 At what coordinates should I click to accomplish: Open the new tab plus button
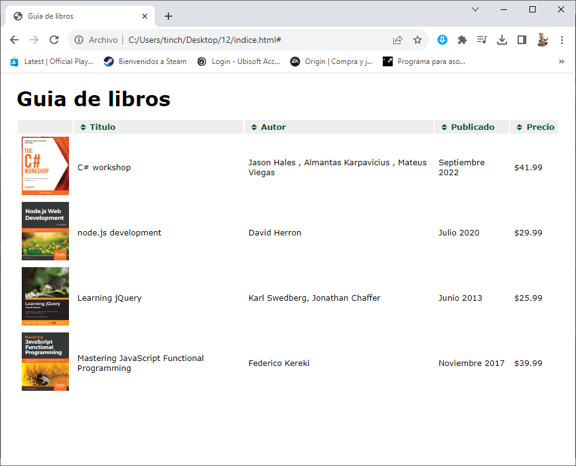click(168, 16)
